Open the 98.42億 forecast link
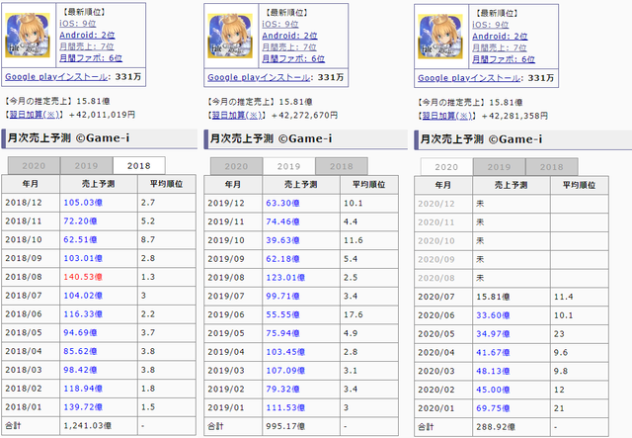 click(80, 370)
